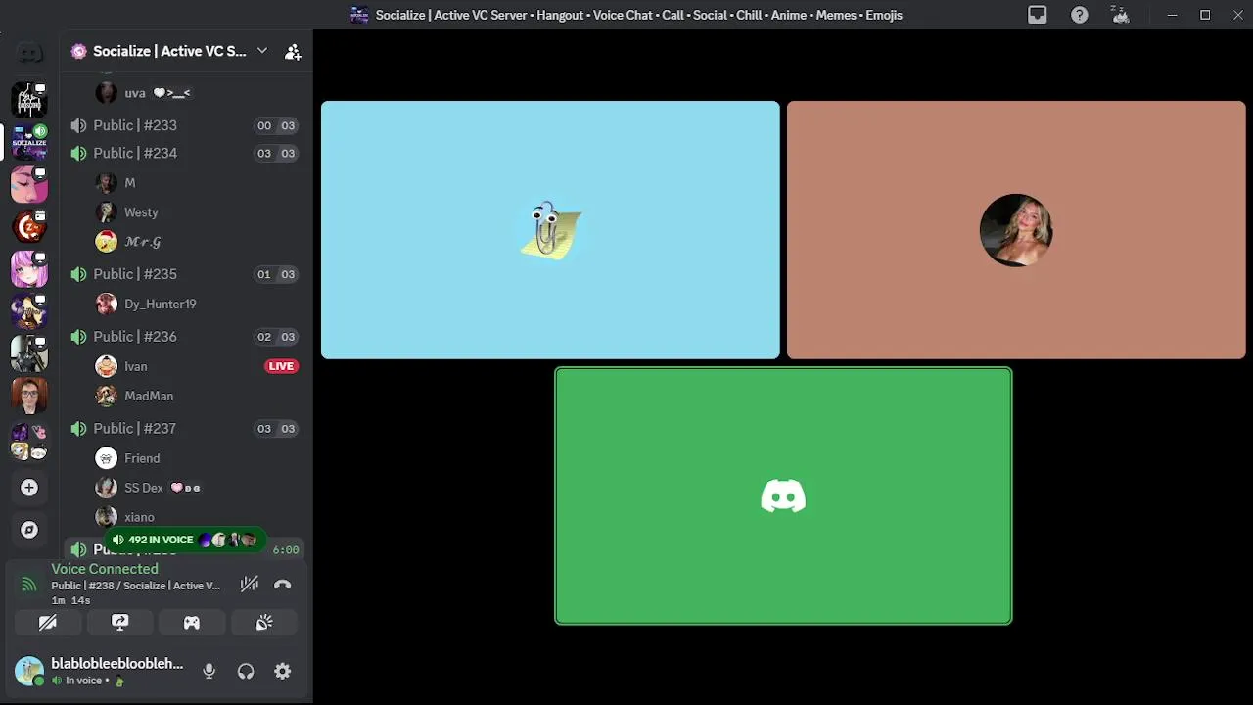Click the invite people icon beside server name
The height and width of the screenshot is (705, 1253).
coord(293,52)
